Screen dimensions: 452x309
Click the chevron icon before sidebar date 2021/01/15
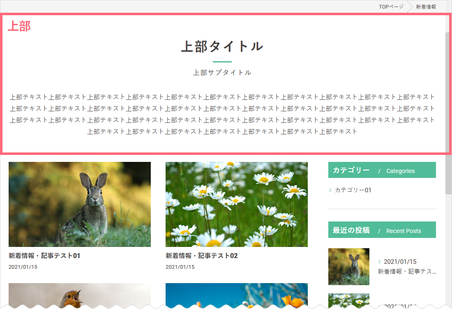point(379,262)
